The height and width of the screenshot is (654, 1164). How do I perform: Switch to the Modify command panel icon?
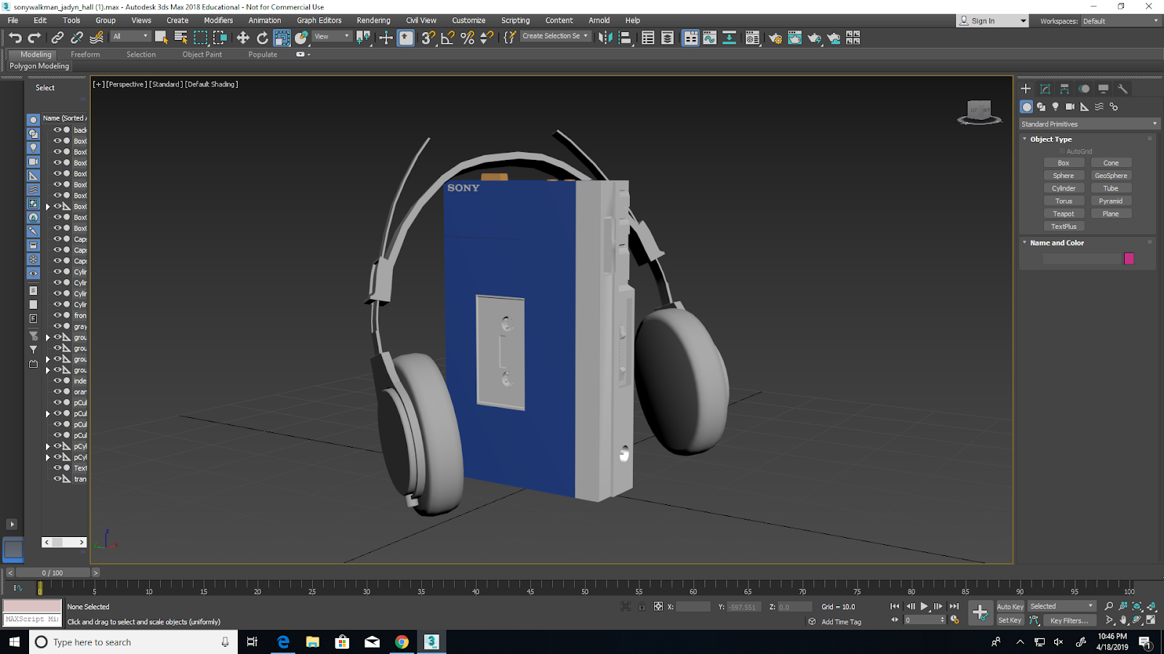click(1045, 88)
